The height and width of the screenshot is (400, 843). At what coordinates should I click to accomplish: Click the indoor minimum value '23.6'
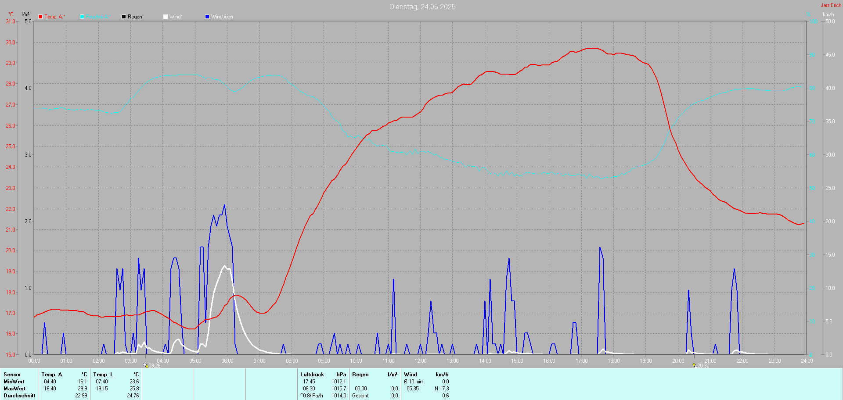(x=134, y=382)
